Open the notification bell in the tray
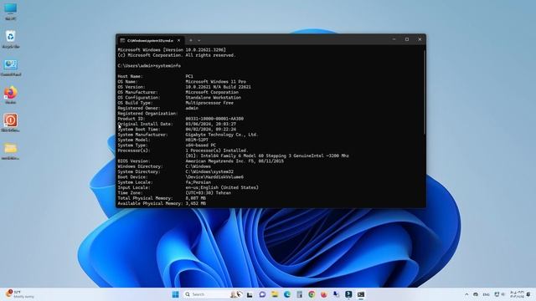This screenshot has width=536, height=301. click(x=528, y=294)
